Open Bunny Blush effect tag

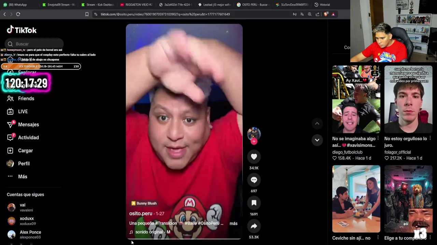(144, 203)
